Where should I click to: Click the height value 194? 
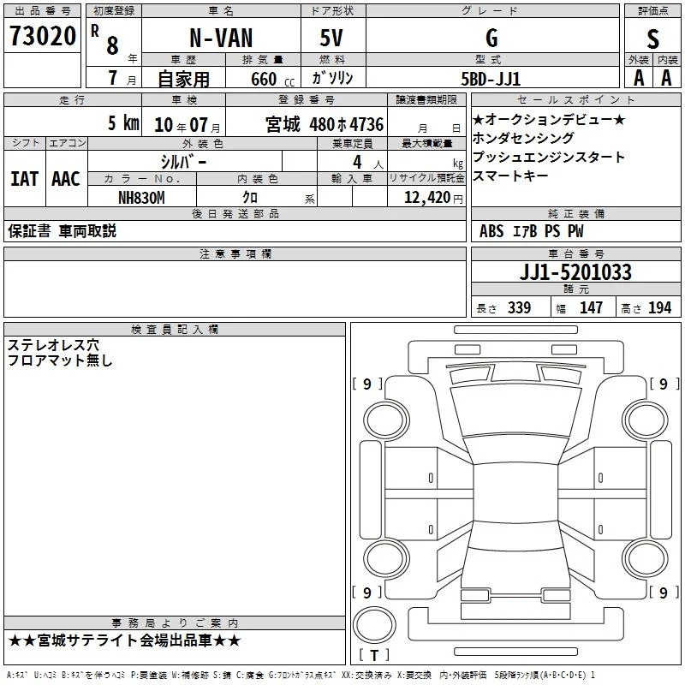659,307
